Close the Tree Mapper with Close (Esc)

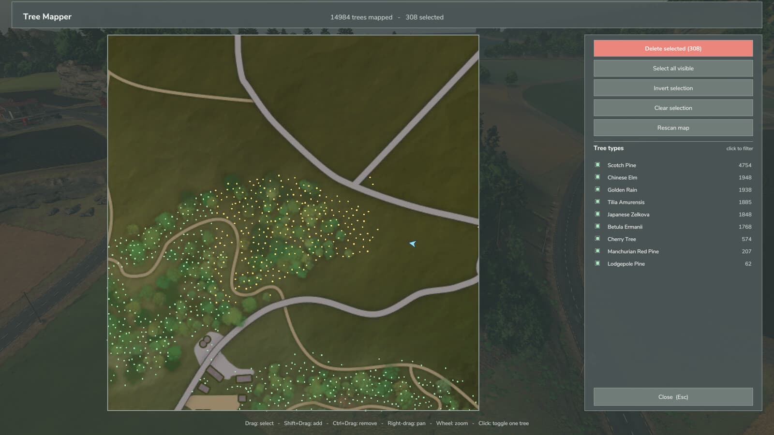(673, 397)
